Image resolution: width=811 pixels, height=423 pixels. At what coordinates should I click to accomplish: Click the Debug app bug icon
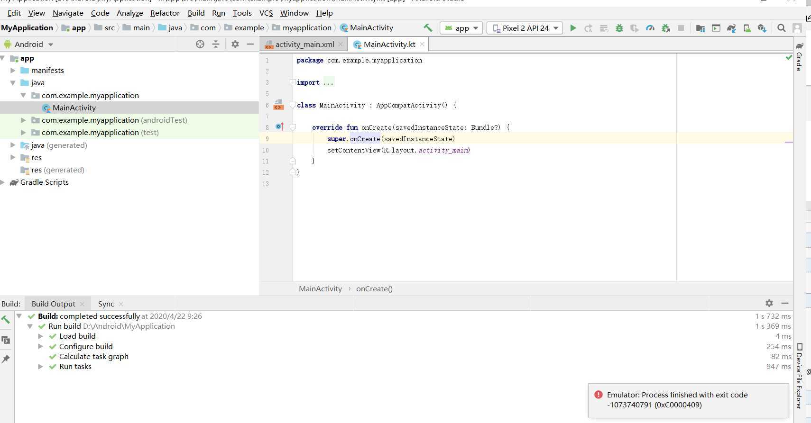pos(619,28)
